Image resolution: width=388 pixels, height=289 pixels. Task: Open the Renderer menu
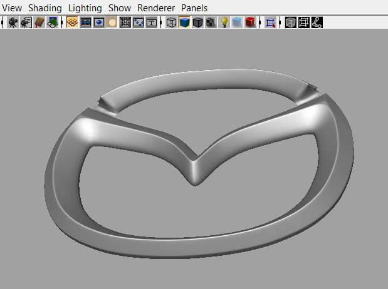tap(156, 8)
